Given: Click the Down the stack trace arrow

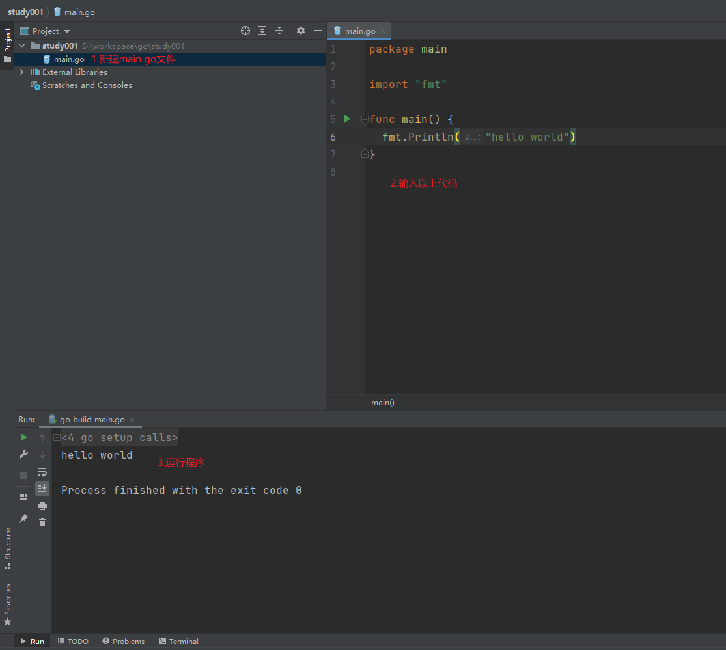Looking at the screenshot, I should point(42,455).
